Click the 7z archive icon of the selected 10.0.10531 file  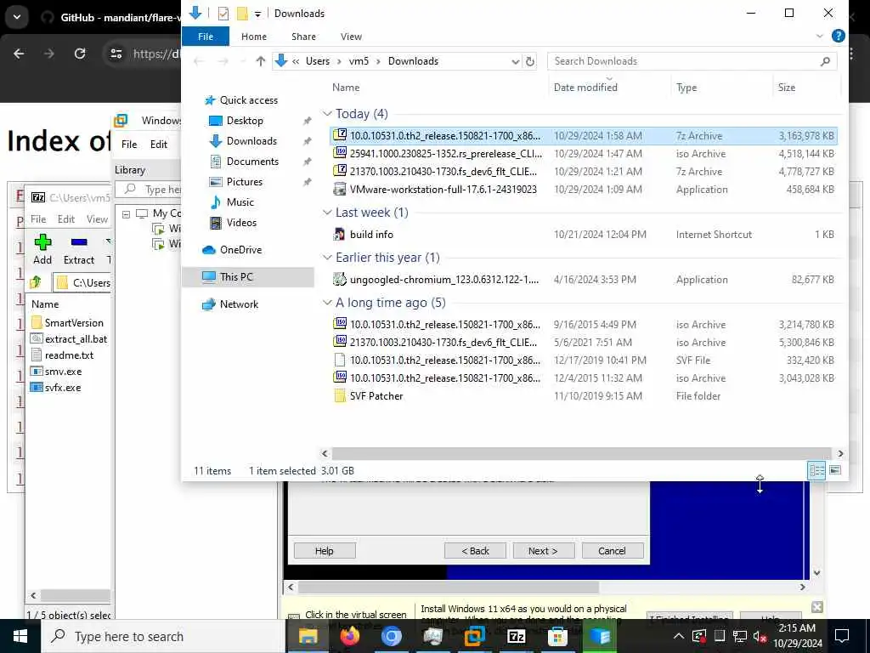[340, 135]
